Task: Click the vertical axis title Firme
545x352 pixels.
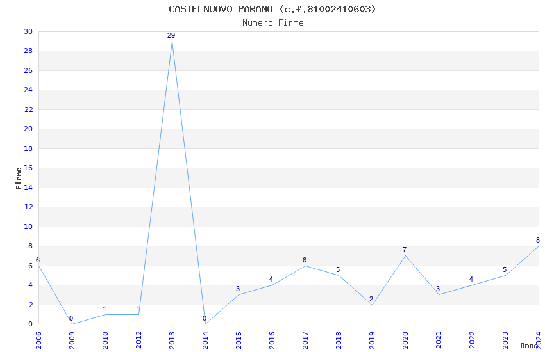Action: point(19,179)
